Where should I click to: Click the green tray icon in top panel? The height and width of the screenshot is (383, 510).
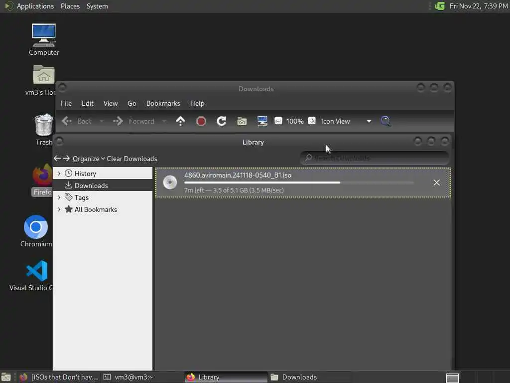(440, 6)
